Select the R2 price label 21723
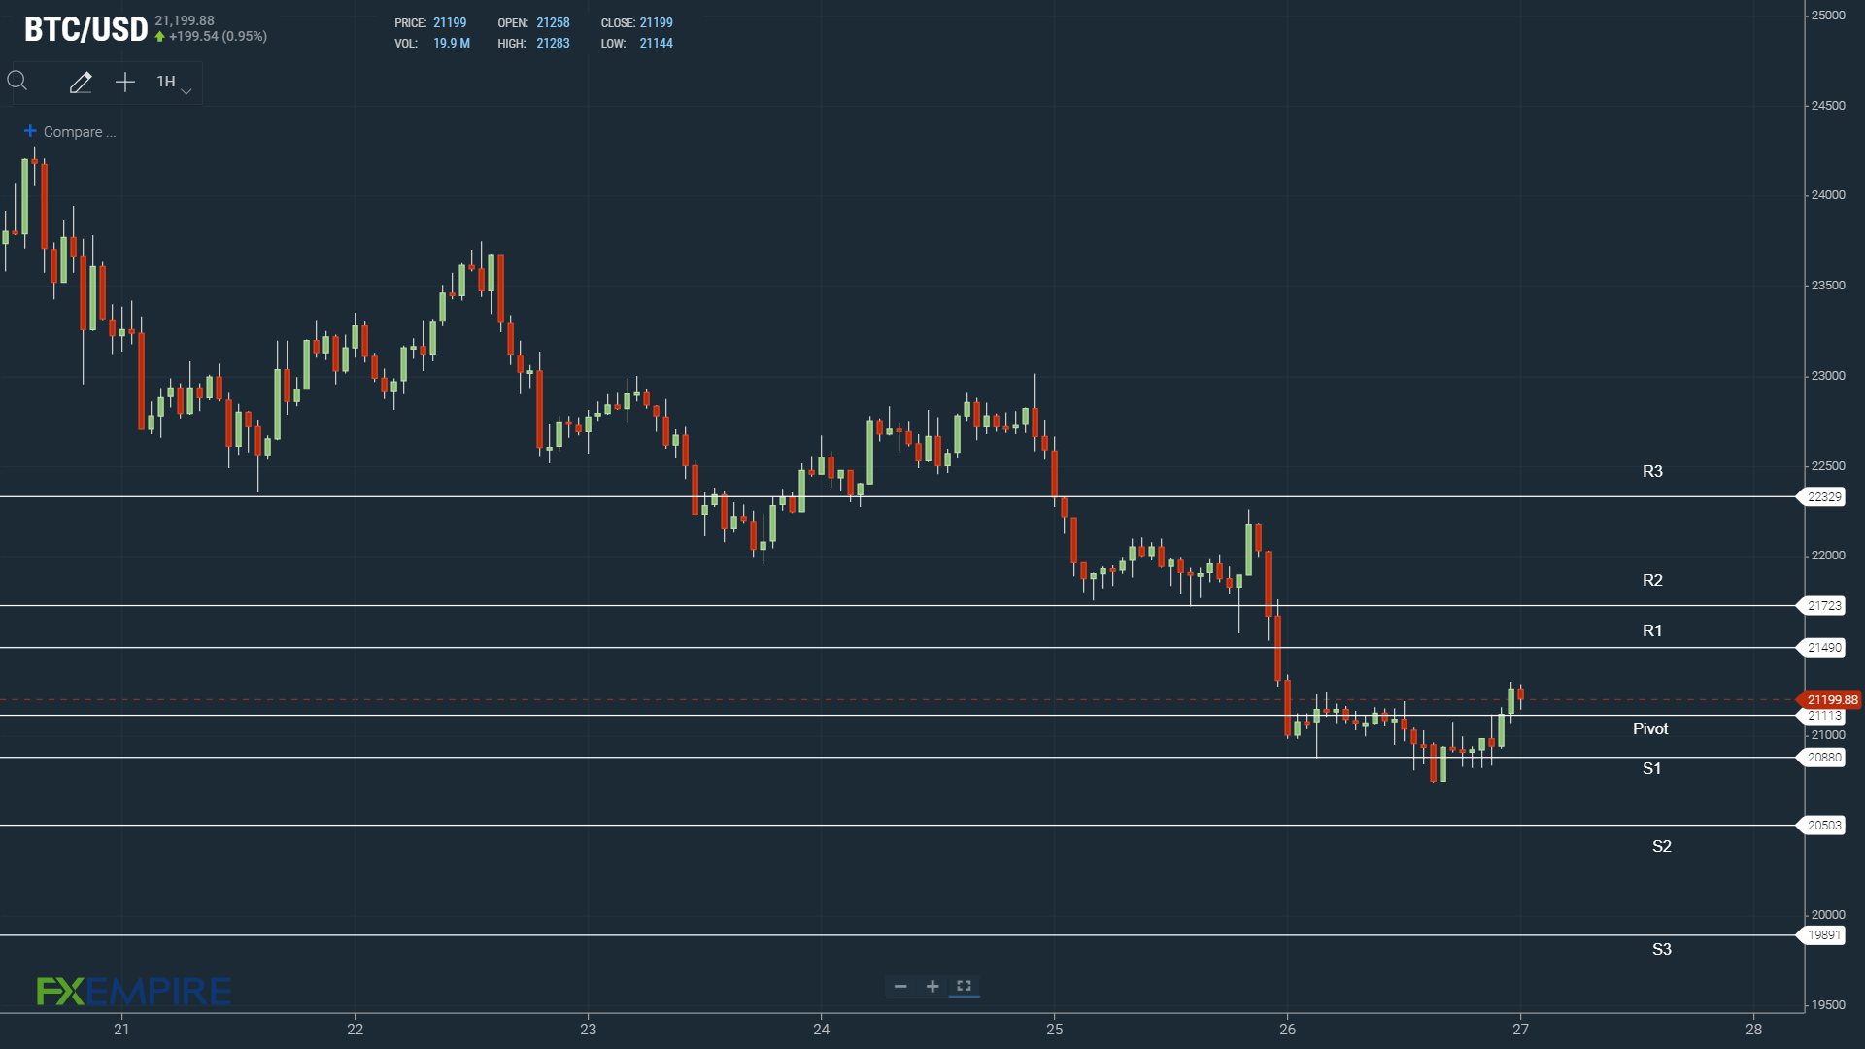Screen dimensions: 1865x1049 1823,606
